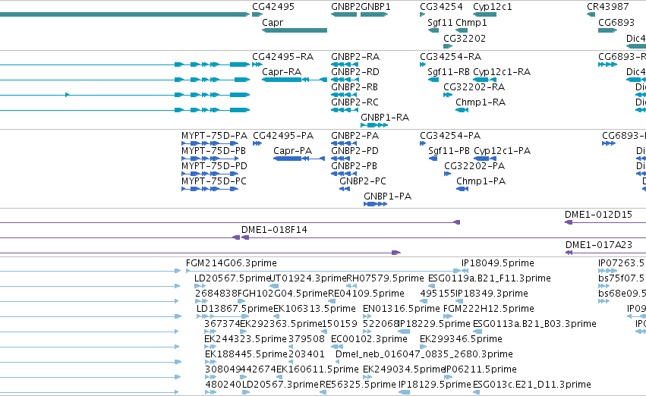646x396 pixels.
Task: Select the Capr gene label
Action: point(273,22)
